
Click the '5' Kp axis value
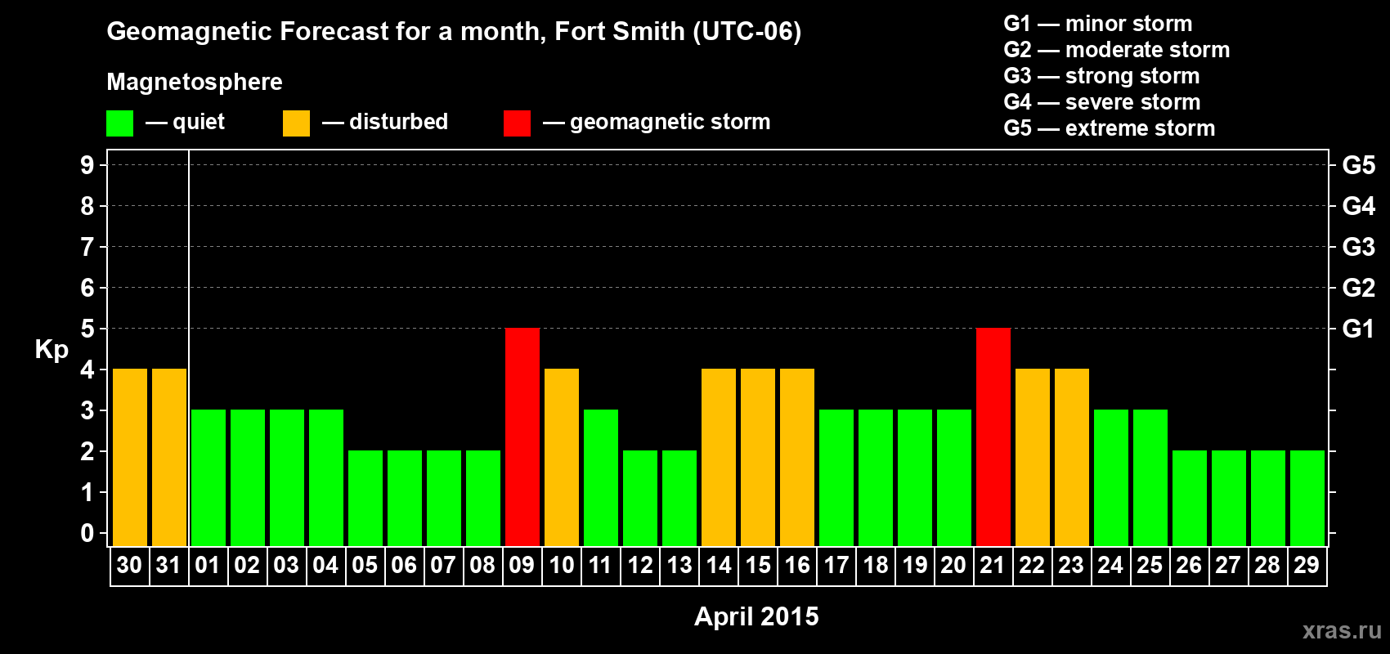point(87,329)
